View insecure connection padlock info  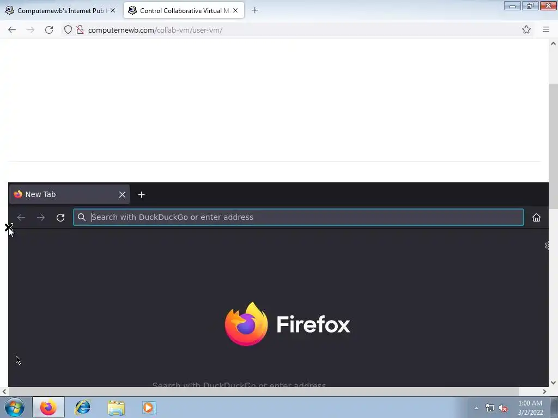pyautogui.click(x=81, y=30)
